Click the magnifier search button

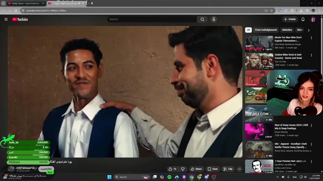coord(202,19)
